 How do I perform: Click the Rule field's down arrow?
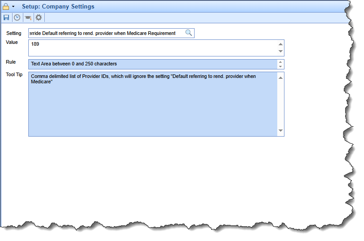(x=280, y=66)
